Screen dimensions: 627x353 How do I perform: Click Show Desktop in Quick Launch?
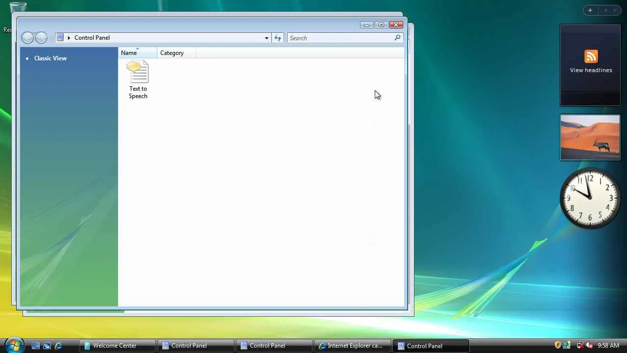click(36, 346)
